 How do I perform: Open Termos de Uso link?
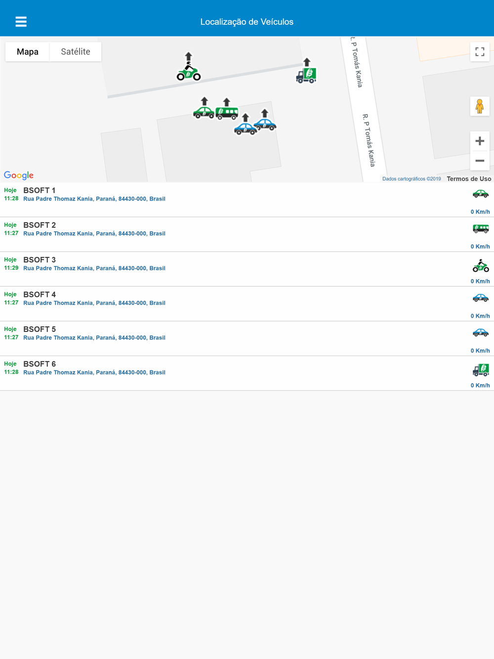[x=469, y=179]
